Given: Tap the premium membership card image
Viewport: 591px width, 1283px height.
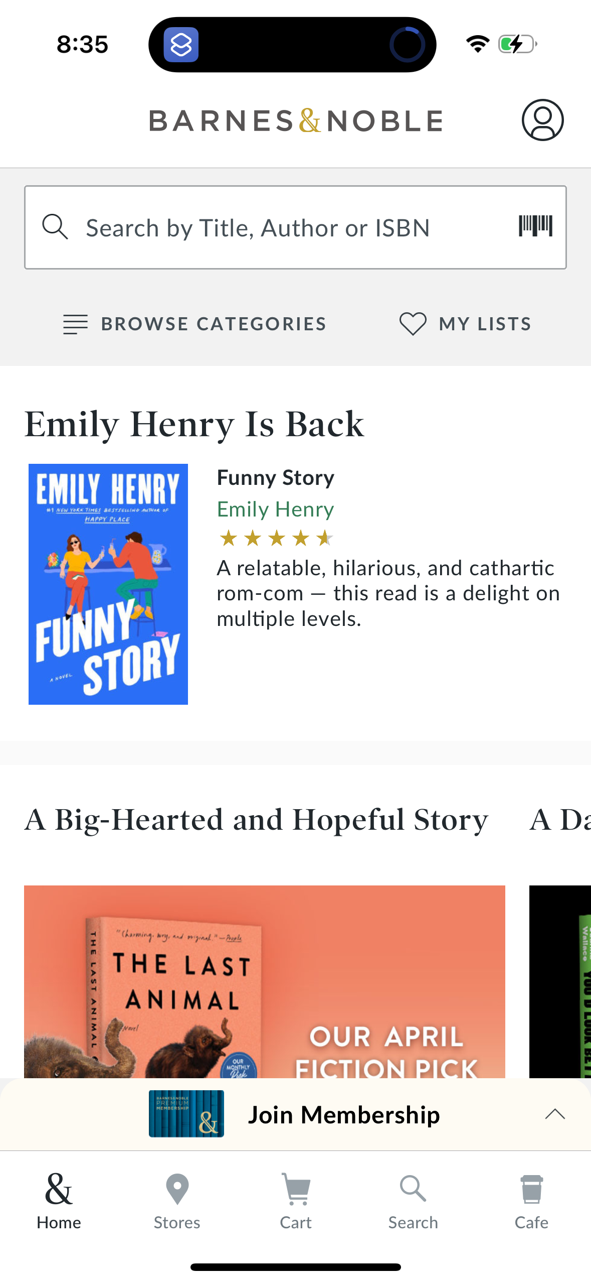Looking at the screenshot, I should coord(186,1113).
